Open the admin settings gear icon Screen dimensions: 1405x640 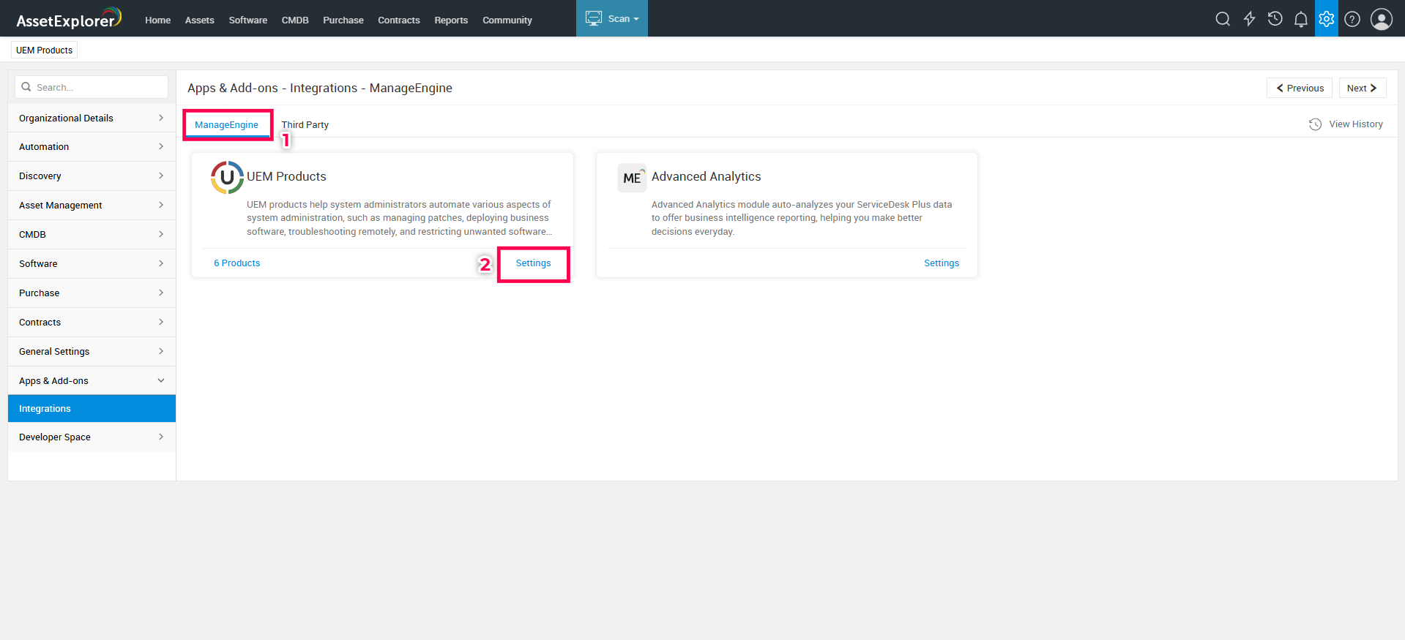(1327, 19)
